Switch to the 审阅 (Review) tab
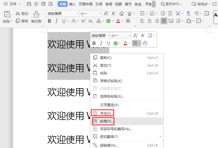 click(109, 4)
